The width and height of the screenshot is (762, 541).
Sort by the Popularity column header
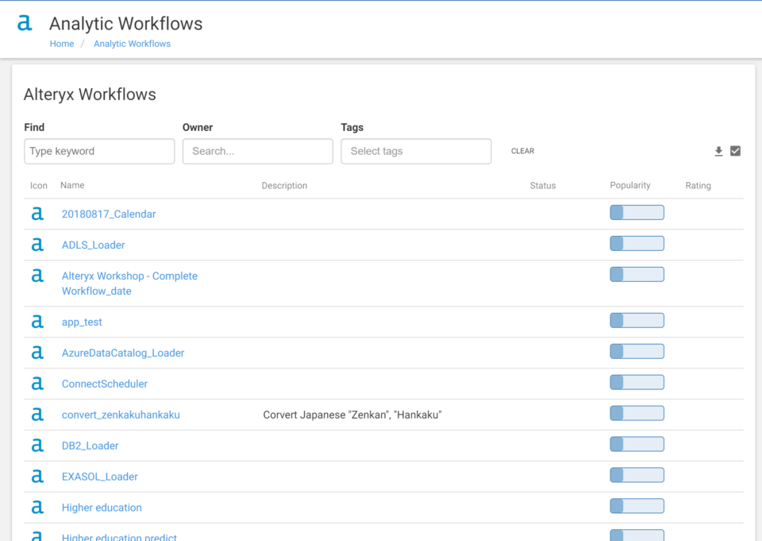click(x=629, y=185)
